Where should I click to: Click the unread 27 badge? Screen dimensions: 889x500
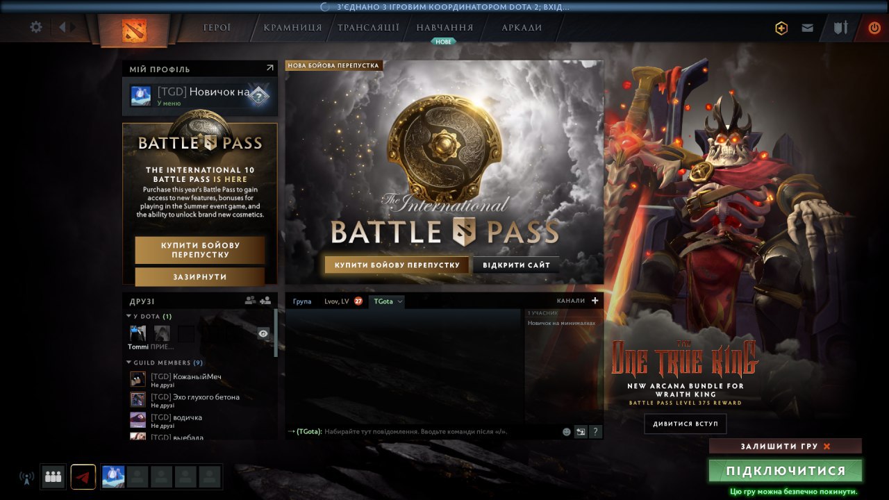[358, 301]
